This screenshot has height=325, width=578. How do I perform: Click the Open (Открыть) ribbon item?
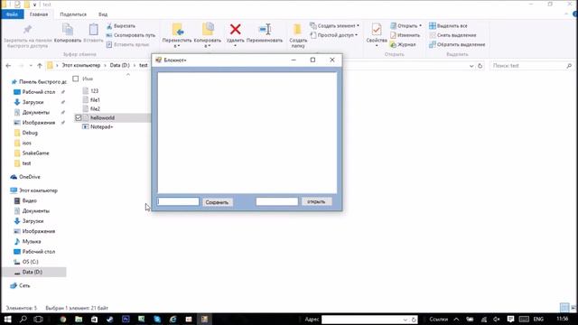coord(406,26)
